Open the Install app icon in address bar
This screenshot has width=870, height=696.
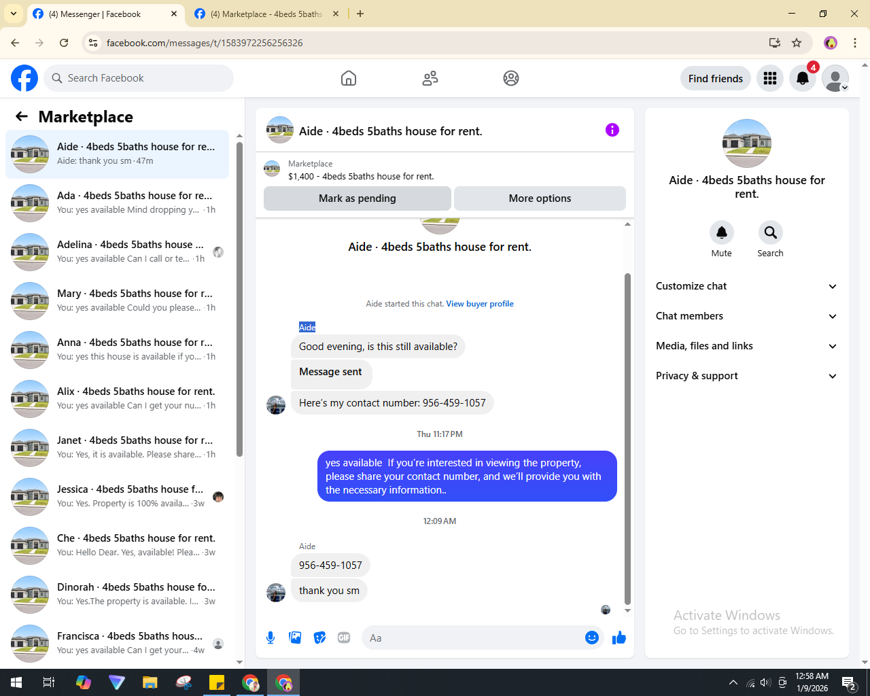point(774,43)
